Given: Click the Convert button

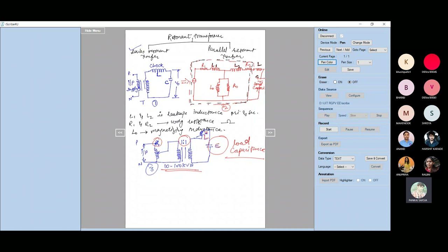Looking at the screenshot, I should [376, 167].
